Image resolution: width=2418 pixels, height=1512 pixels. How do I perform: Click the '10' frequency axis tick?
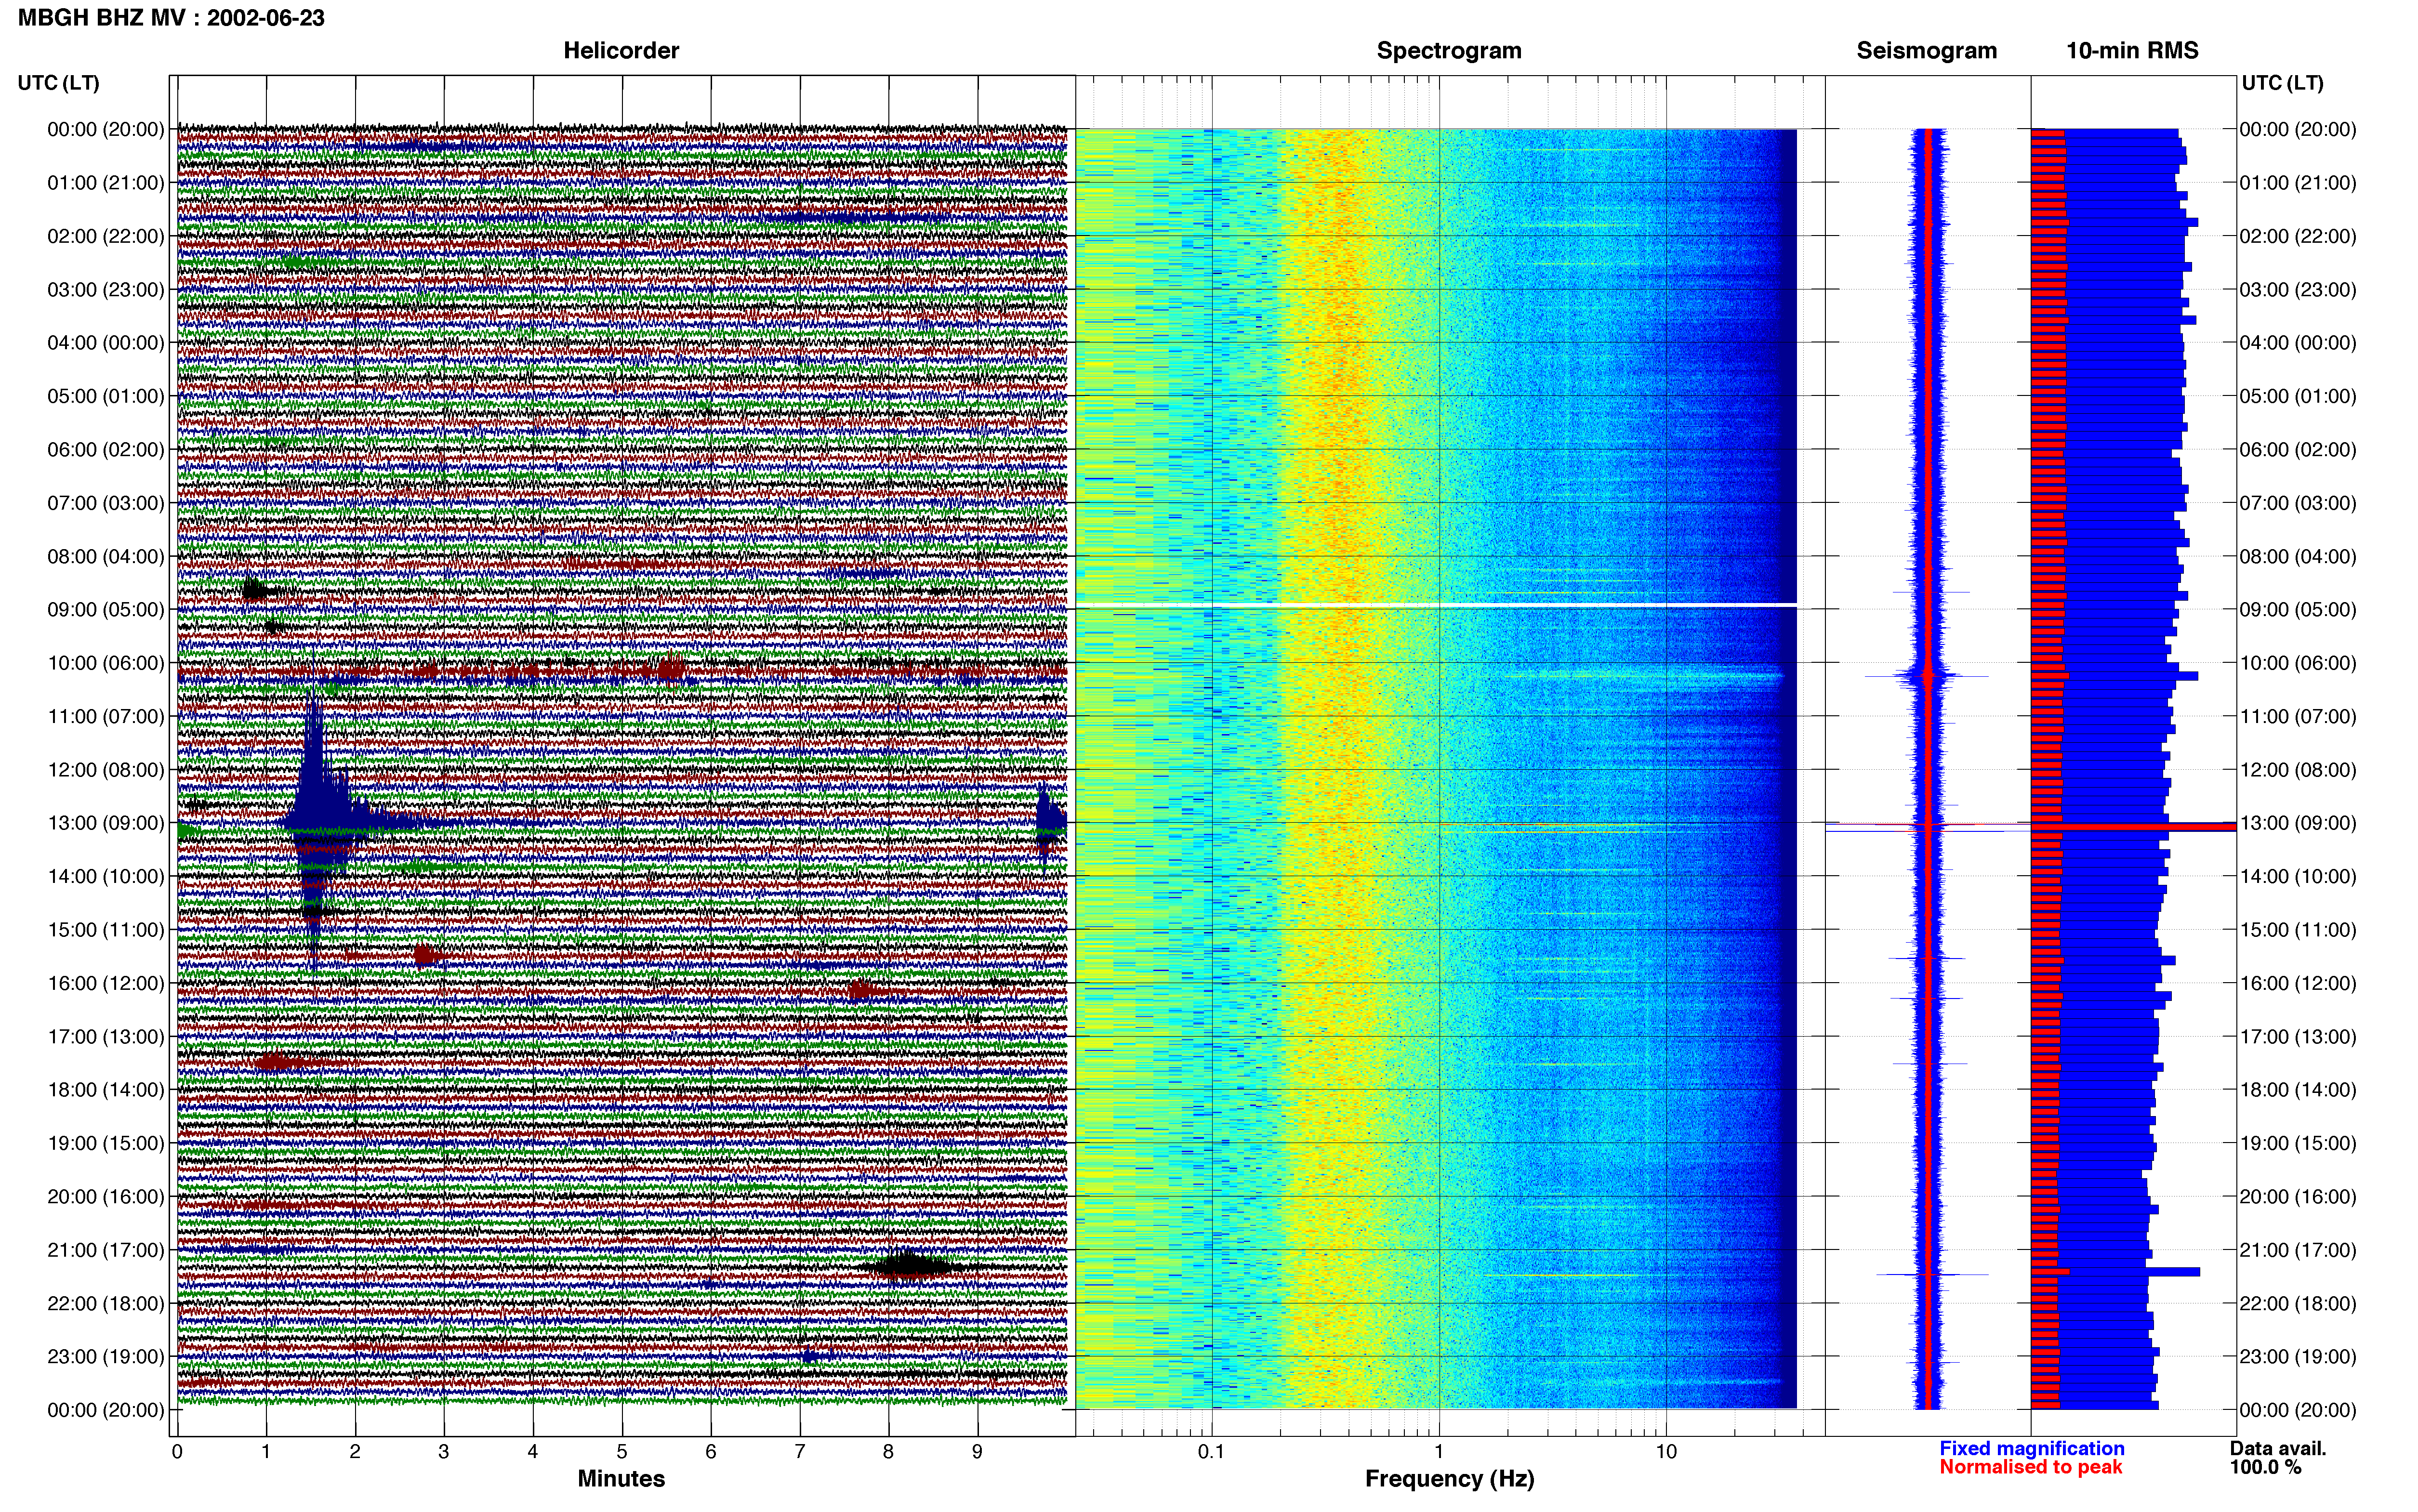pyautogui.click(x=1666, y=1452)
